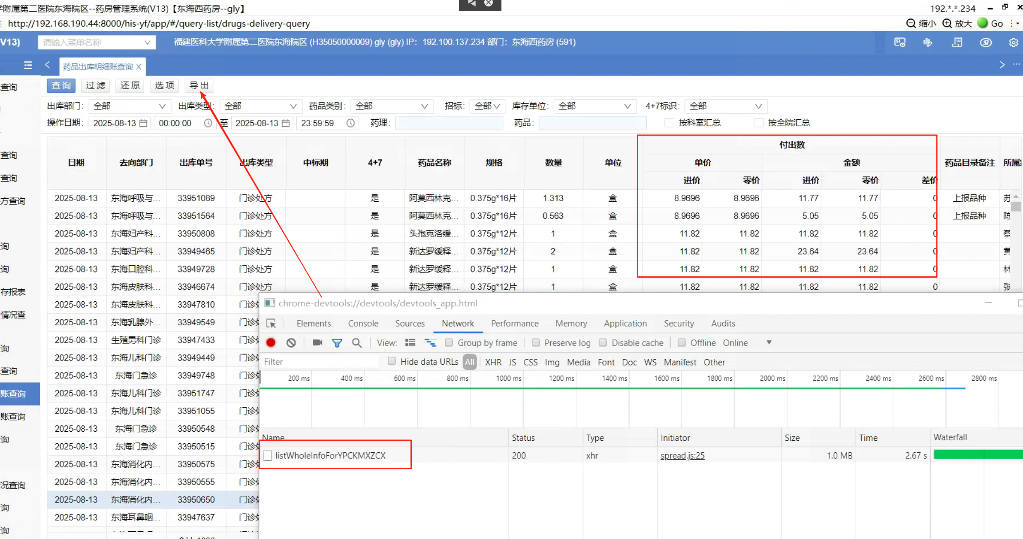Expand the 出库部门 dropdown
The width and height of the screenshot is (1023, 539).
coord(129,106)
